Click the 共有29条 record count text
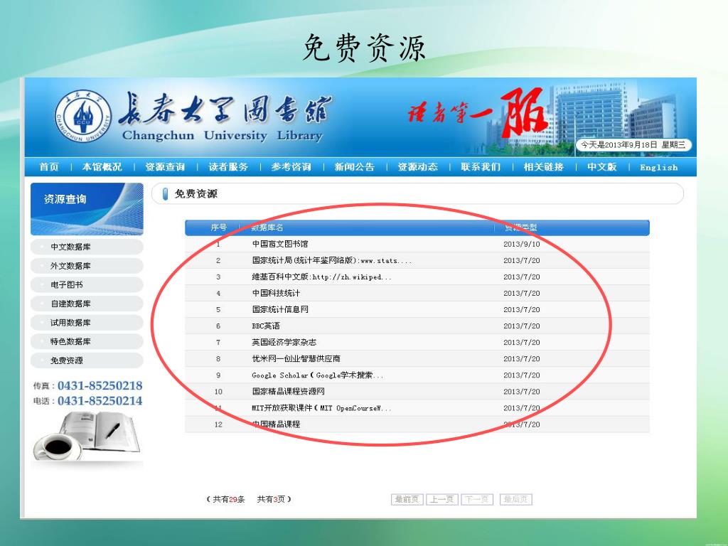Screen dimensions: 728x546 229,500
